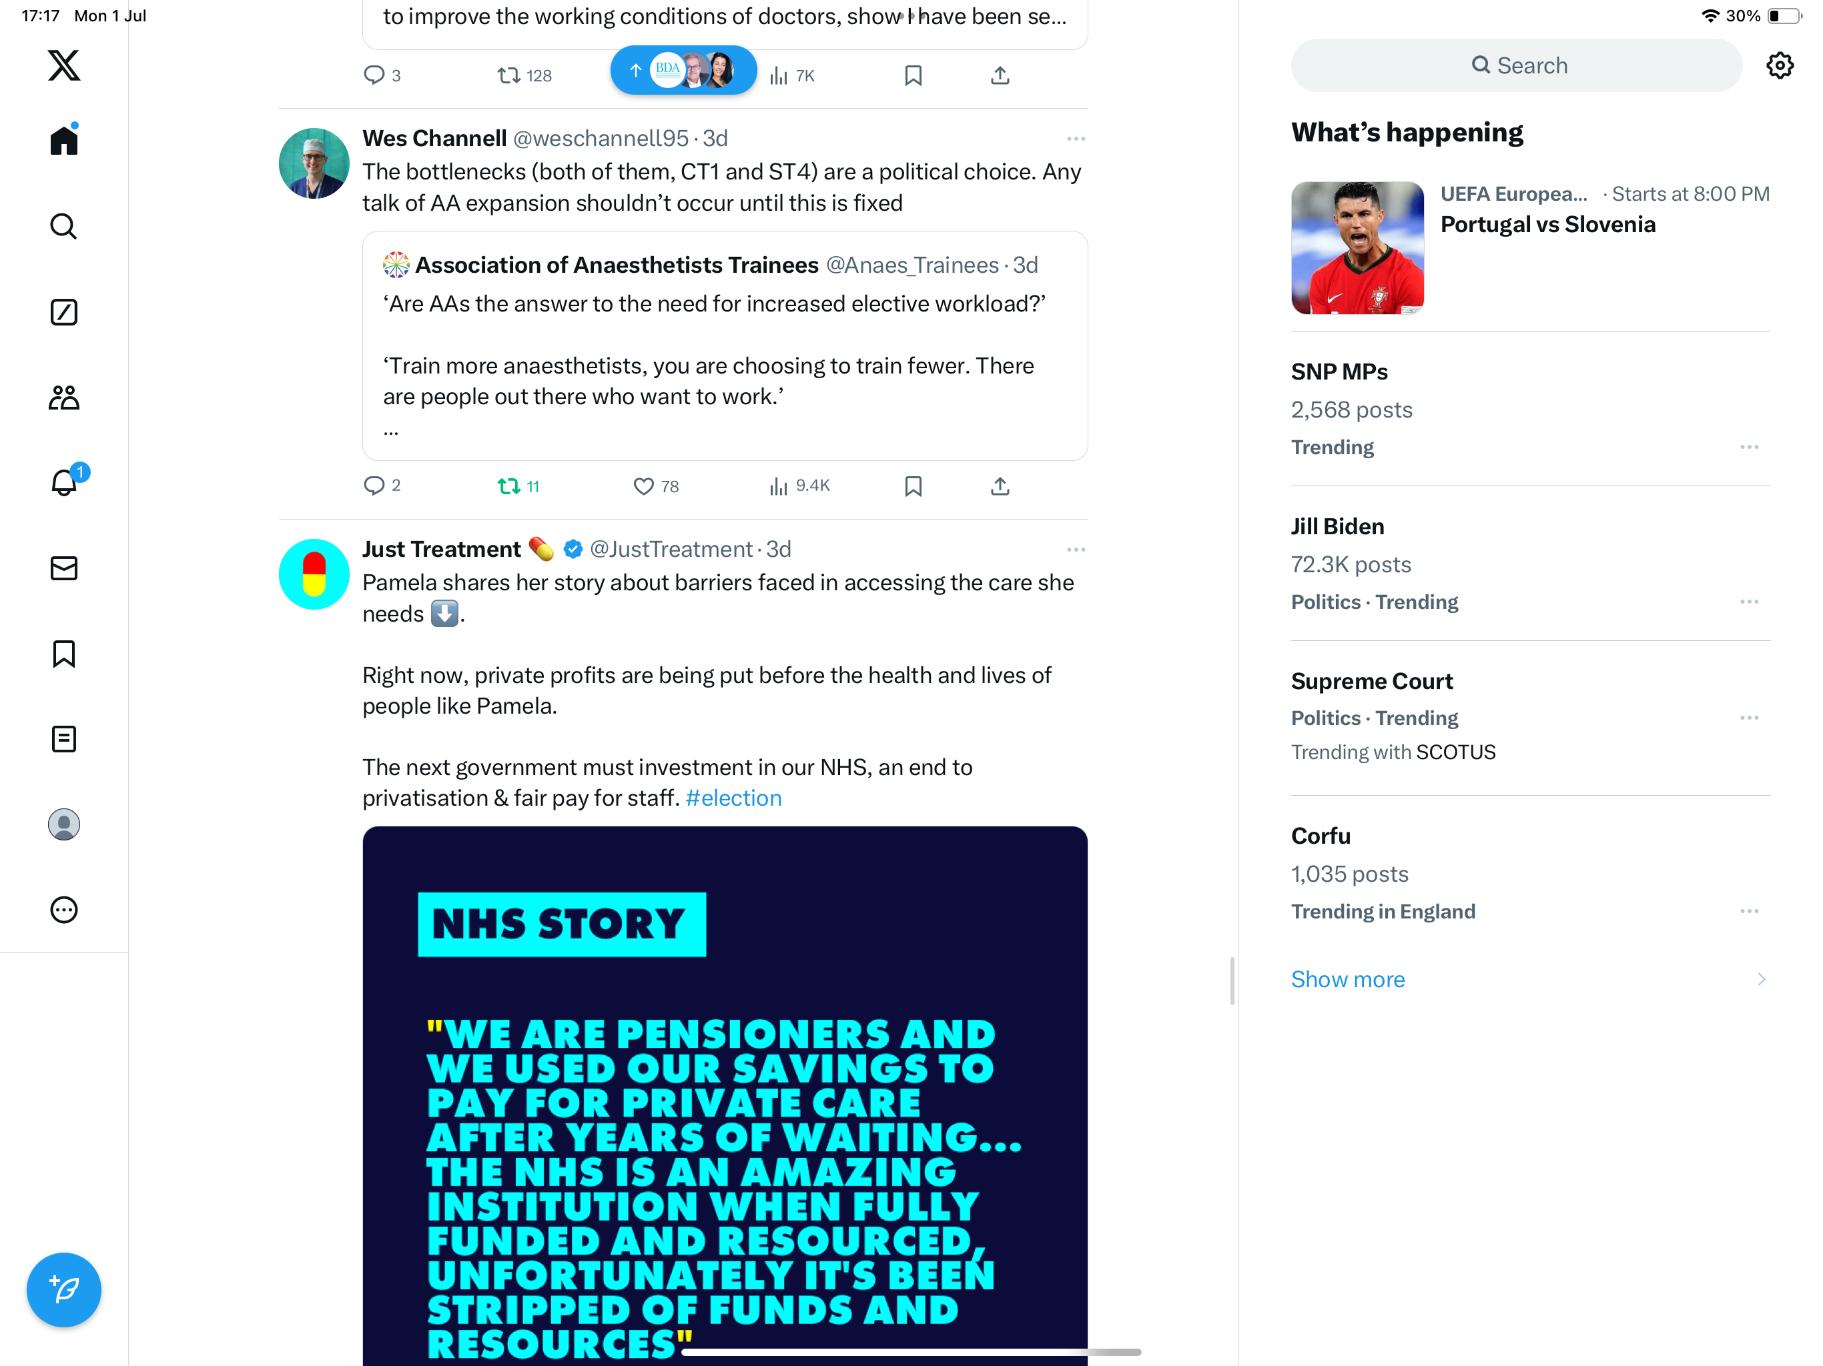The width and height of the screenshot is (1823, 1366).
Task: Open Communities people icon in sidebar
Action: (x=63, y=398)
